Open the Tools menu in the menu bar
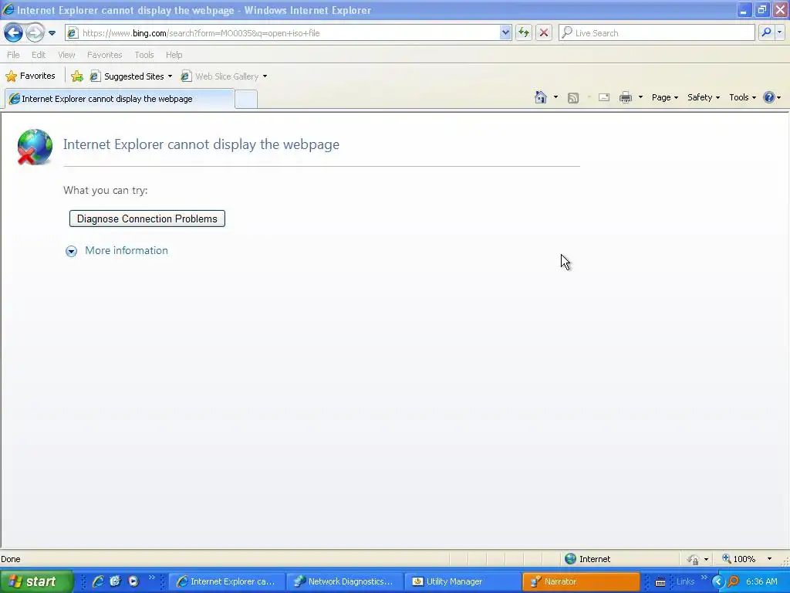Viewport: 790px width, 593px height. tap(144, 55)
